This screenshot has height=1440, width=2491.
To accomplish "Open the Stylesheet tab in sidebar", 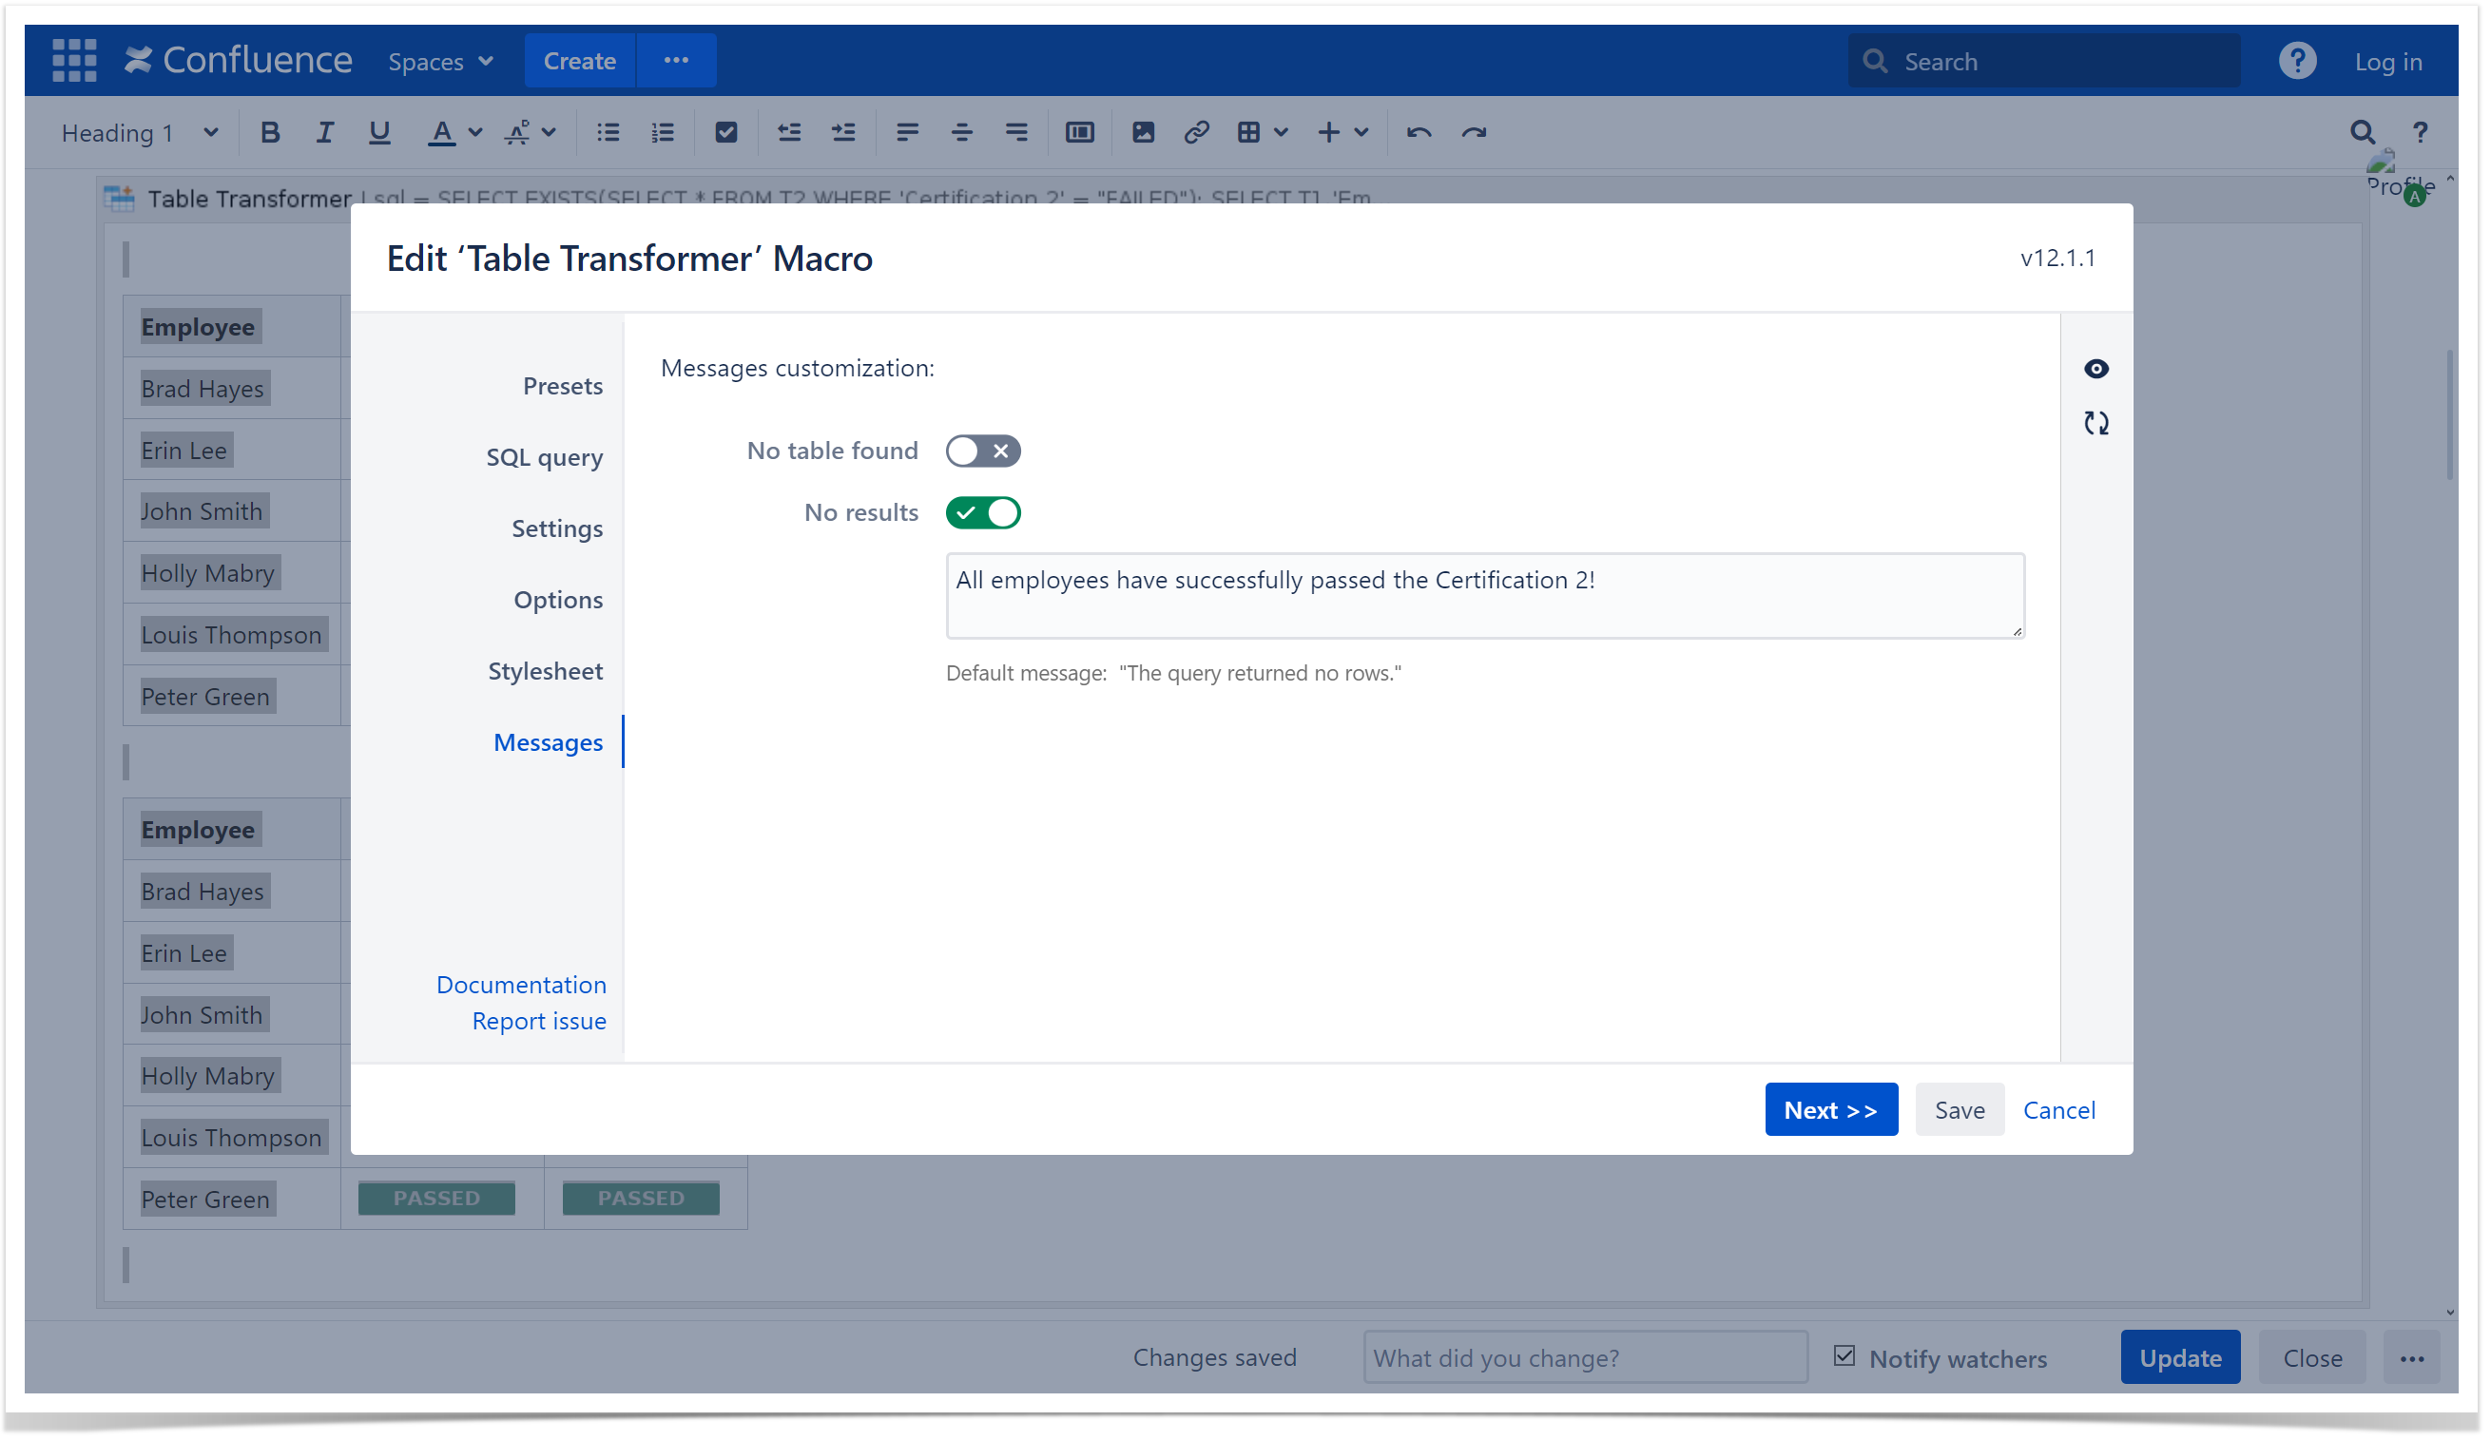I will pos(545,671).
